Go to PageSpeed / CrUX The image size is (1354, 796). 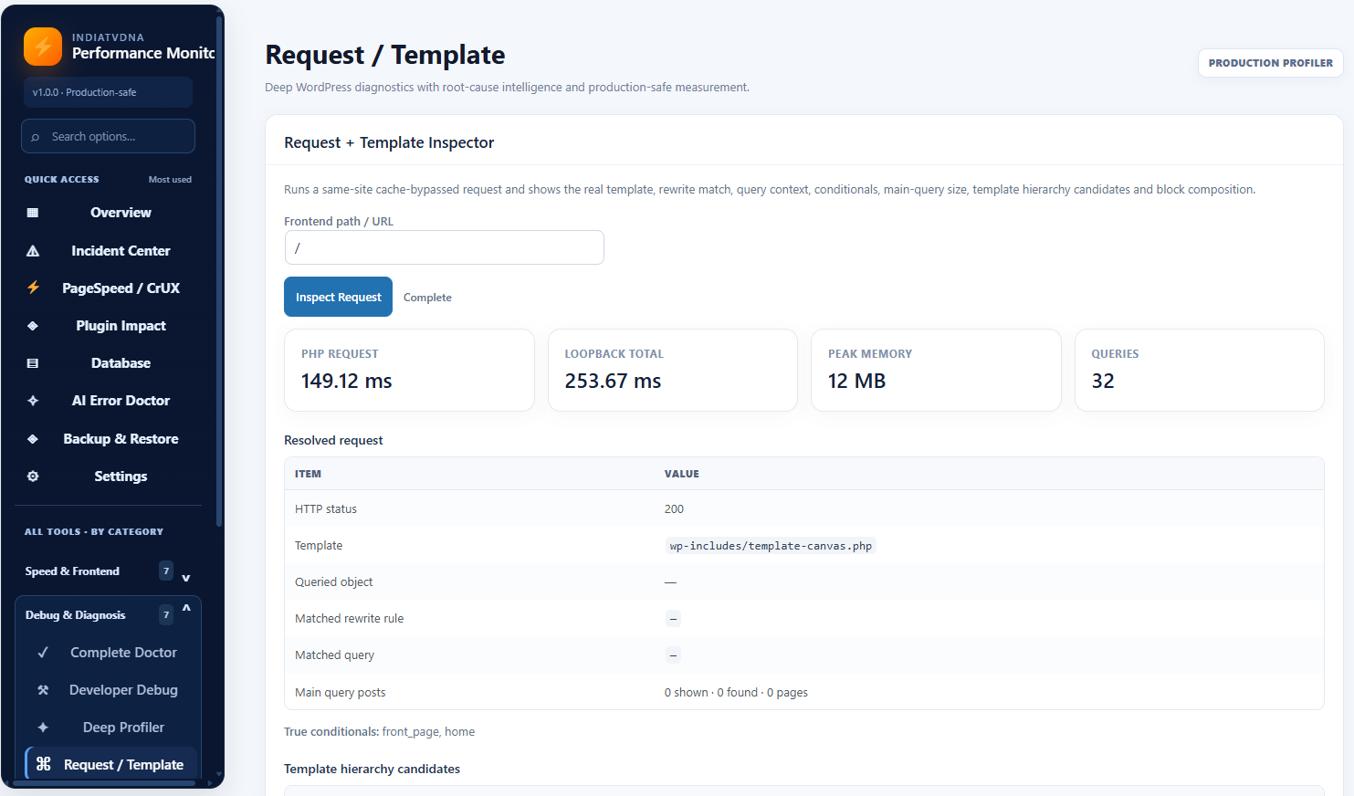pyautogui.click(x=108, y=288)
